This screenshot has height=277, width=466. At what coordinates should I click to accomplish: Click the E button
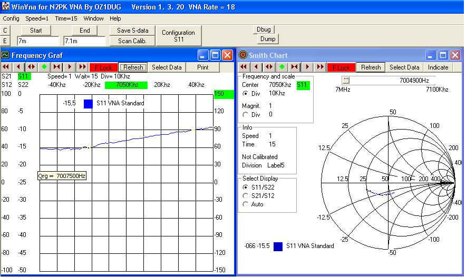(5, 41)
